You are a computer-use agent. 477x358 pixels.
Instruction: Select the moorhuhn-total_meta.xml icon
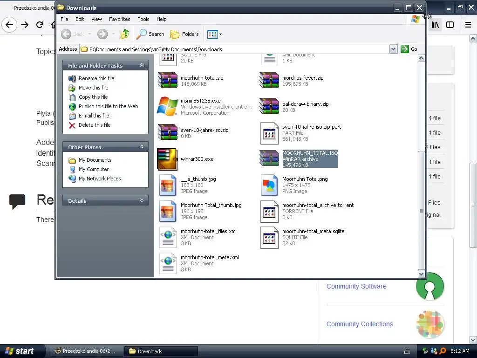tap(168, 264)
